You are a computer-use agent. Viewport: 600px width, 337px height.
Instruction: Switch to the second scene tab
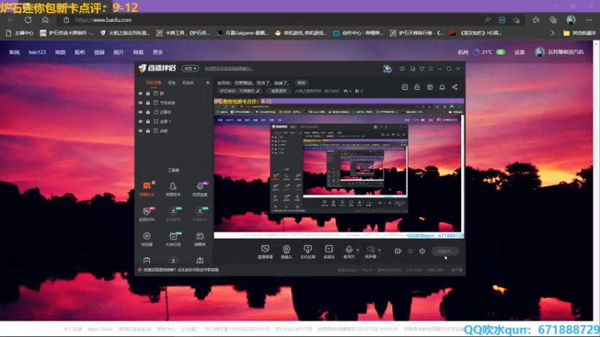coord(172,82)
